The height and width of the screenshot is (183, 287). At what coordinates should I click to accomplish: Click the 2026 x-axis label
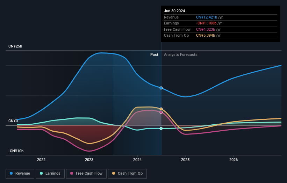tap(234, 160)
